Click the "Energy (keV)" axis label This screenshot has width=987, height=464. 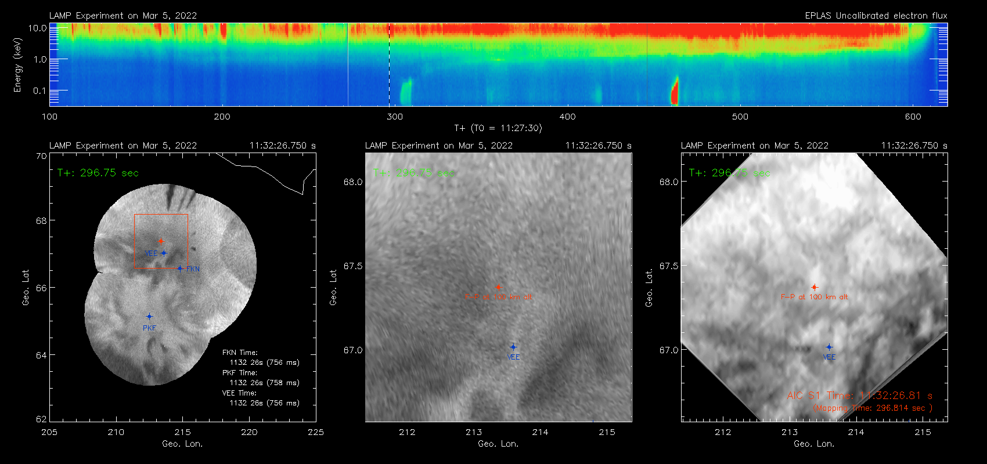17,65
